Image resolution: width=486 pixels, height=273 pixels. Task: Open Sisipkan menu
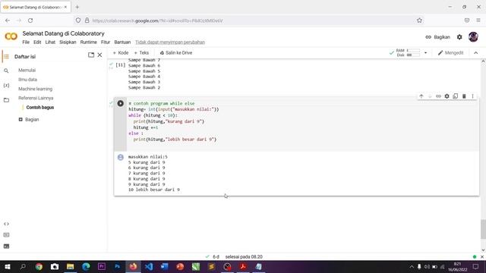coord(68,42)
